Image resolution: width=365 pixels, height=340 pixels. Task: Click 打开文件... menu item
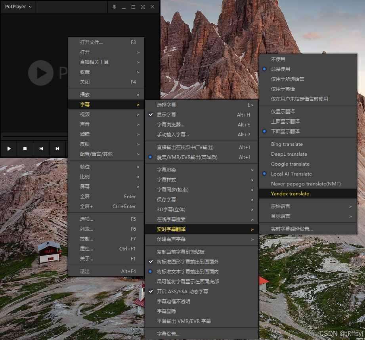coord(106,42)
